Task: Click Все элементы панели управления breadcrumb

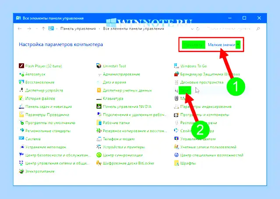Action: point(133,28)
